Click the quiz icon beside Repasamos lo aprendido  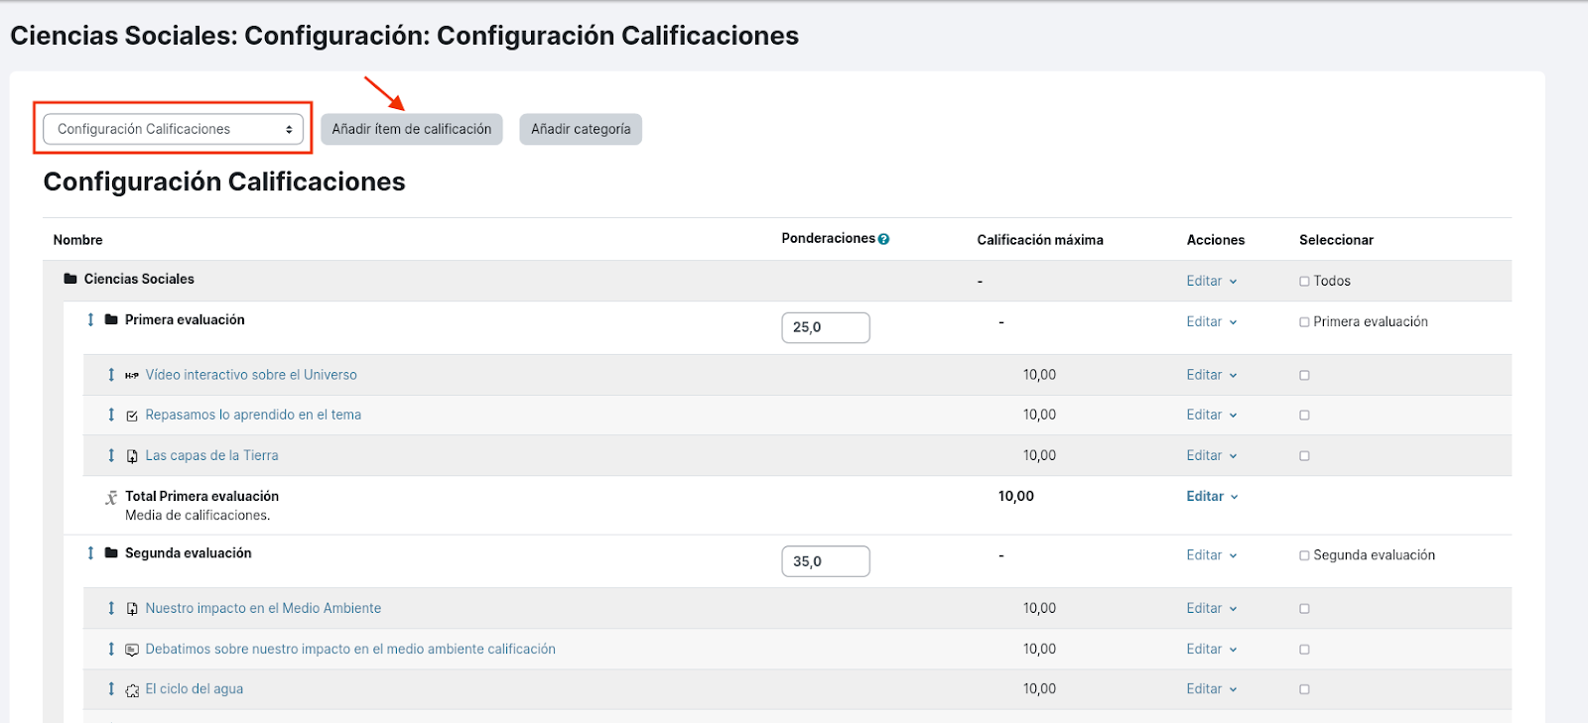(x=132, y=416)
